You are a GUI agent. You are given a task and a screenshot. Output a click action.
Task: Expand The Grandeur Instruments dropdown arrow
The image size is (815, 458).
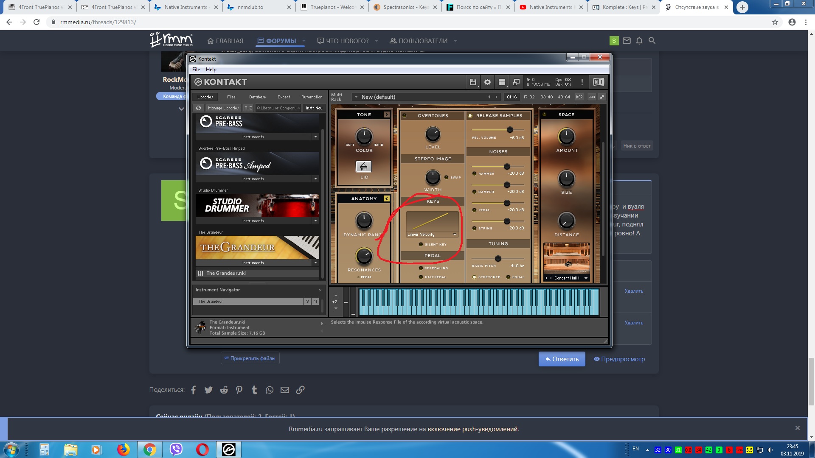315,263
